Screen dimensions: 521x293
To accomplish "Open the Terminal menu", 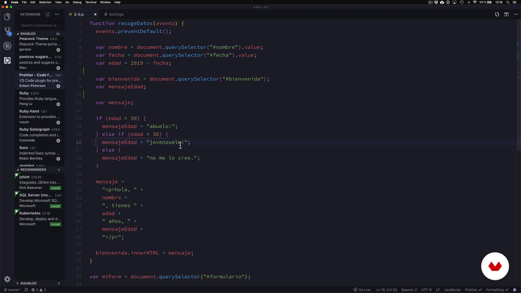I will (91, 2).
